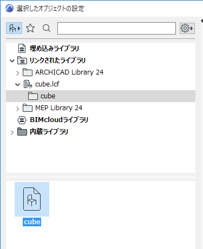
Task: Select 内蔵ライブラリ label
Action: 49,132
